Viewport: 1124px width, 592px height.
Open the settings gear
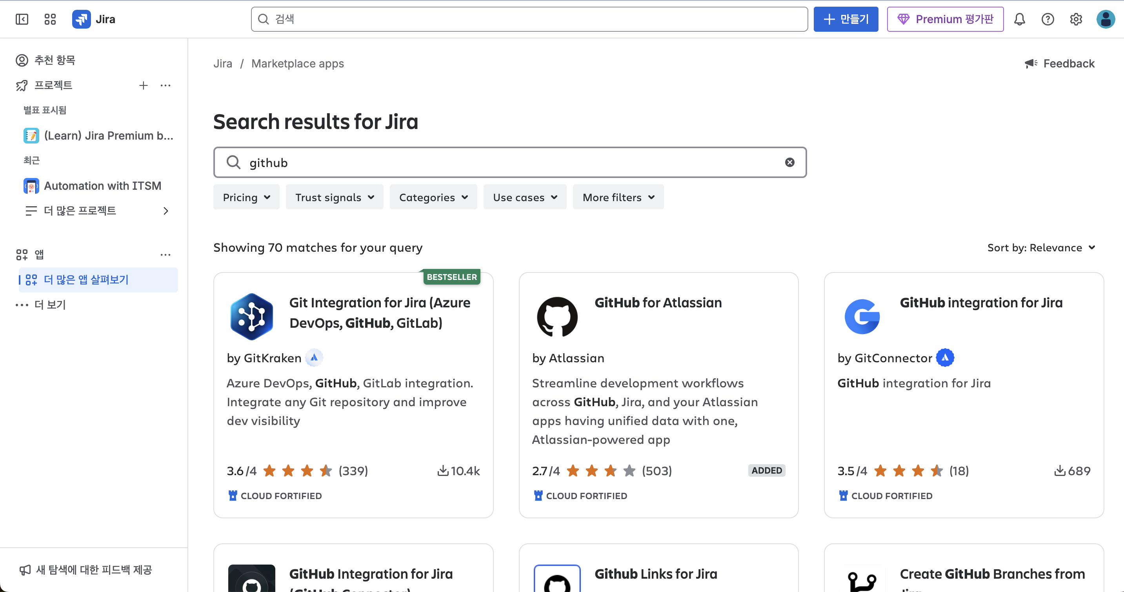pos(1076,19)
